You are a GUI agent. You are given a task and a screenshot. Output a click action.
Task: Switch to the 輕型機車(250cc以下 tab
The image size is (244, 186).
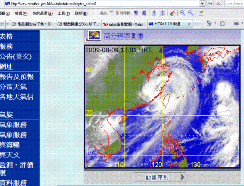(x=79, y=24)
